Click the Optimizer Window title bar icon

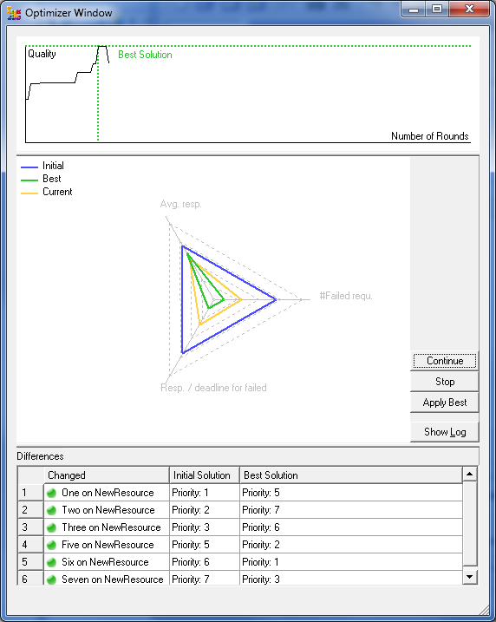coord(14,13)
